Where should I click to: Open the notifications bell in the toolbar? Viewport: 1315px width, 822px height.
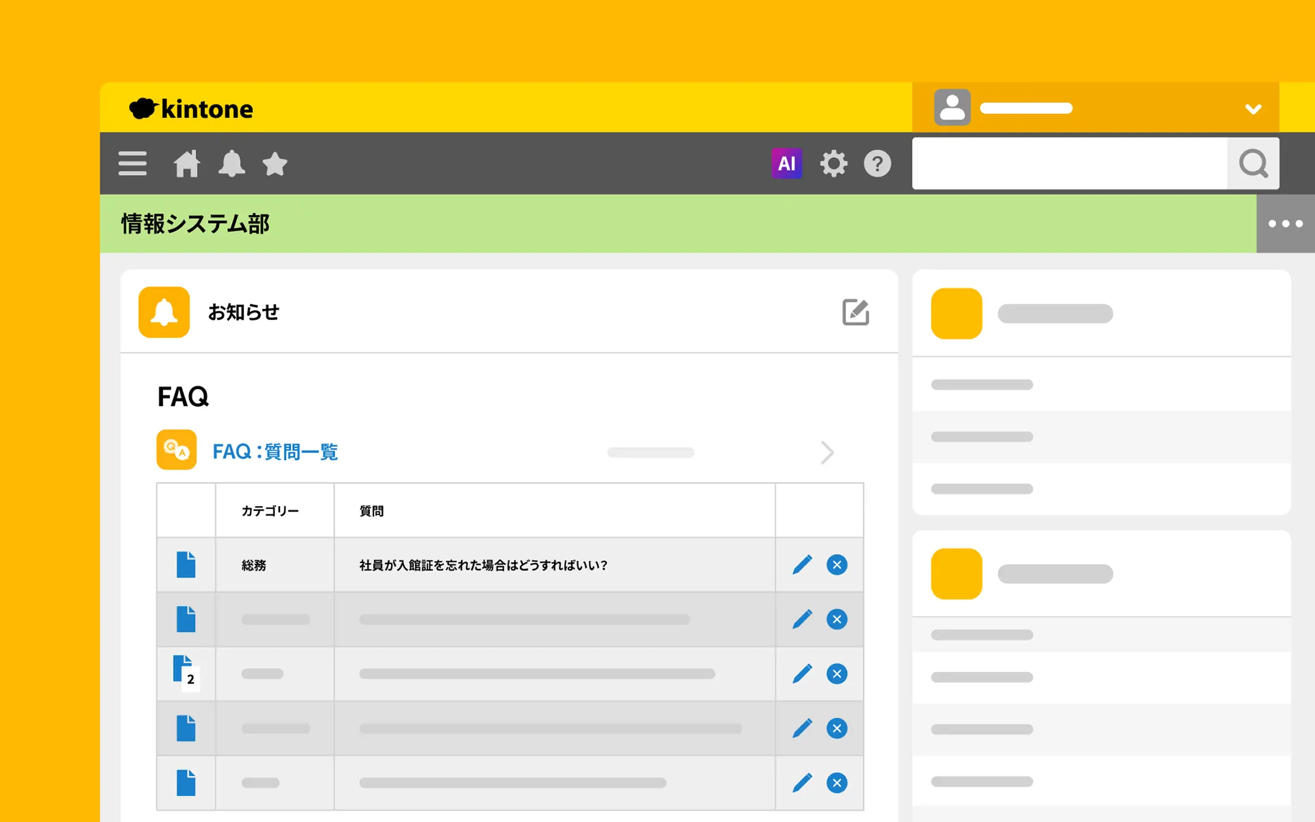click(x=231, y=164)
